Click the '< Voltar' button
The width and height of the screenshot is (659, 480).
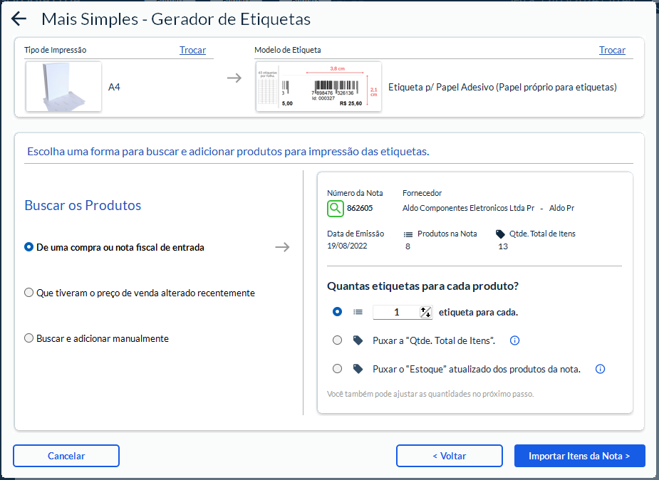pos(449,456)
